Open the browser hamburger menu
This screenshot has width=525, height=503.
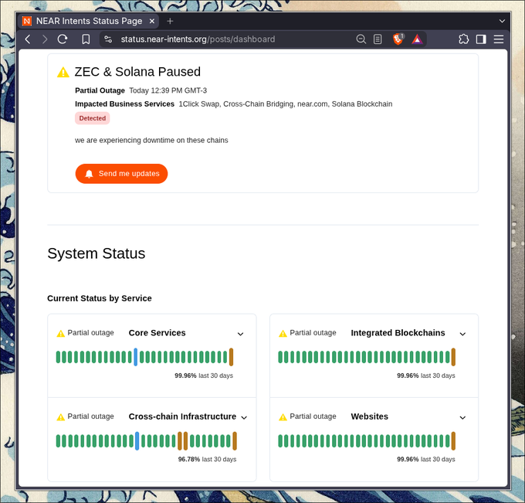coord(499,39)
